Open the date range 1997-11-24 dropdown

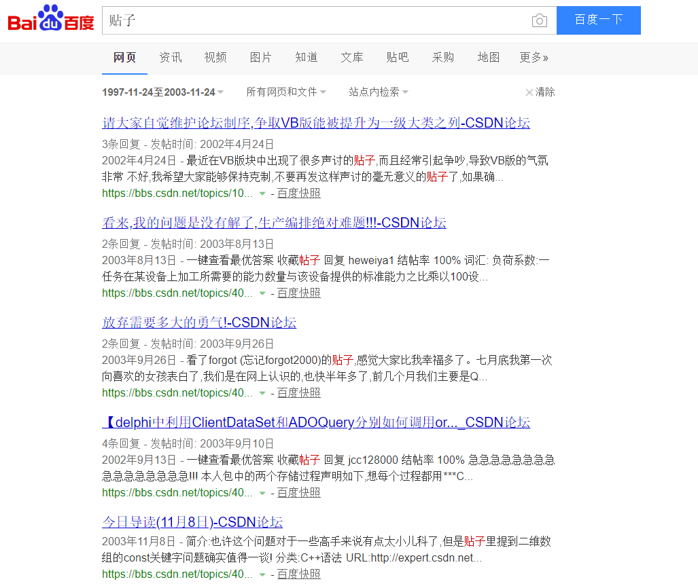pos(162,92)
